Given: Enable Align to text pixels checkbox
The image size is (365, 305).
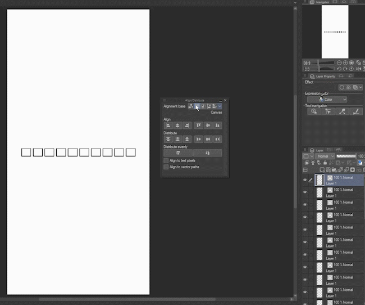Looking at the screenshot, I should 166,160.
